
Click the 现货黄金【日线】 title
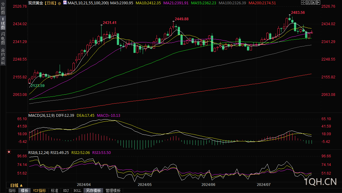(42, 3)
